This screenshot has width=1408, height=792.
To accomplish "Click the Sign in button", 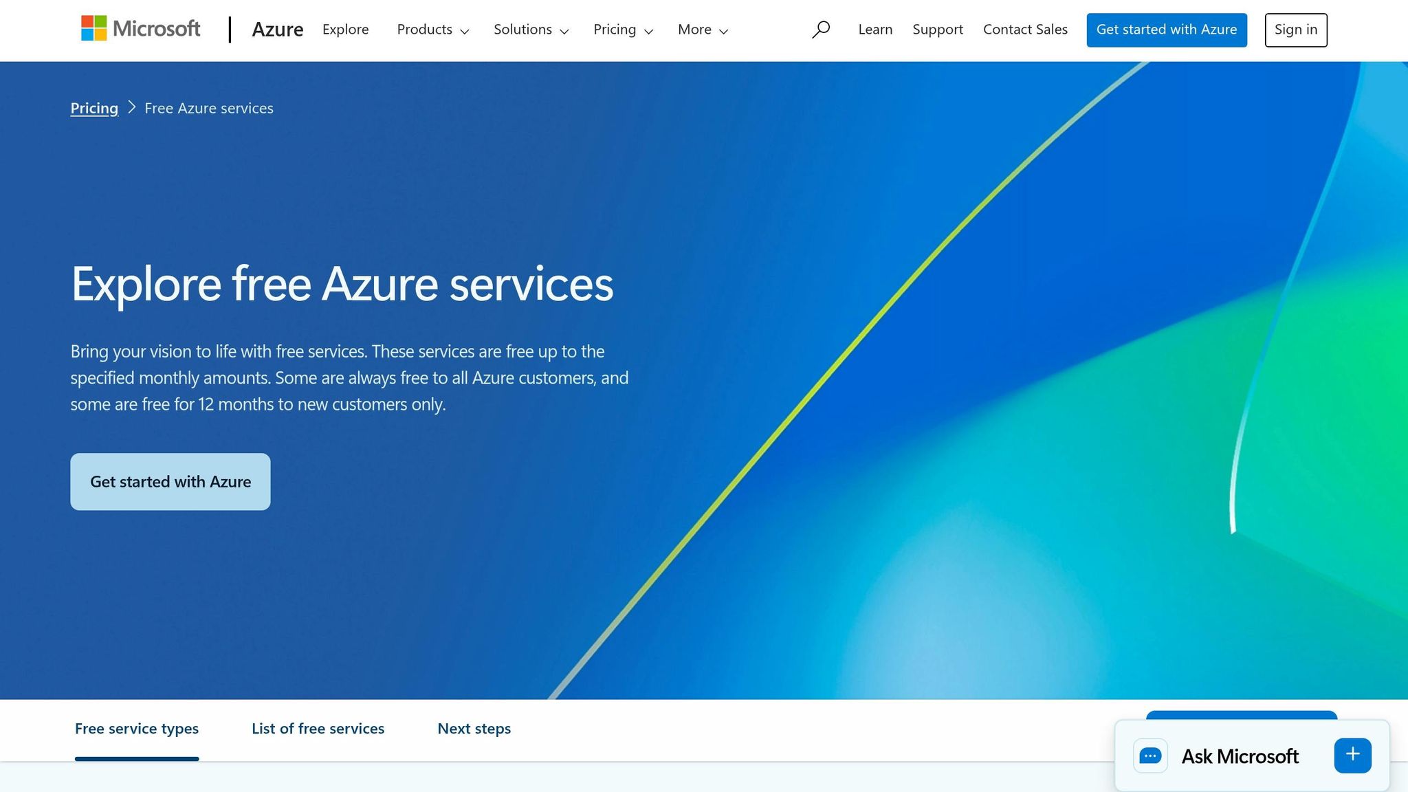I will point(1296,30).
